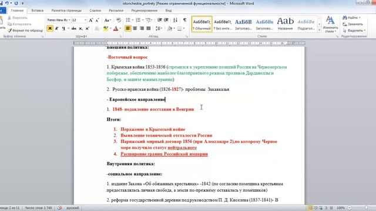Image resolution: width=376 pixels, height=211 pixels.
Task: Open the Change Case (Aa) dropdown
Action: pyautogui.click(x=108, y=20)
